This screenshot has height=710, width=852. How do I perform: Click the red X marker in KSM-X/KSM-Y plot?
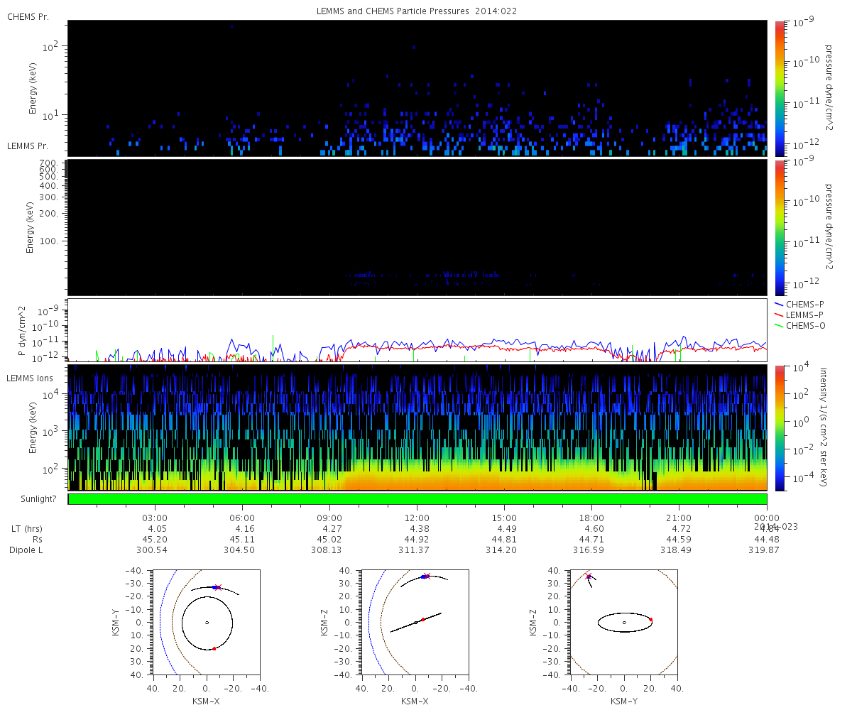point(218,587)
